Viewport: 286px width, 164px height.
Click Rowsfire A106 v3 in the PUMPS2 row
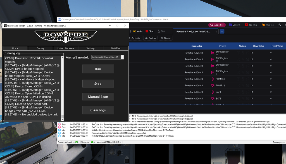194,85
